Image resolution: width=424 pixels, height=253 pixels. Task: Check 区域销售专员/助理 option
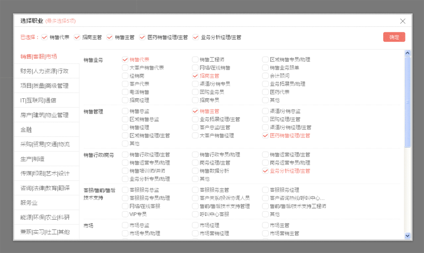click(x=266, y=60)
